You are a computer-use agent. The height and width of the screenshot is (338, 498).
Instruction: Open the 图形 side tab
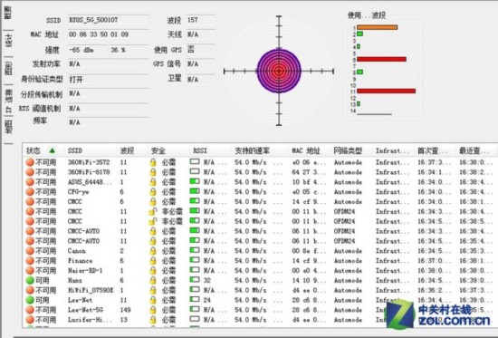pyautogui.click(x=8, y=68)
